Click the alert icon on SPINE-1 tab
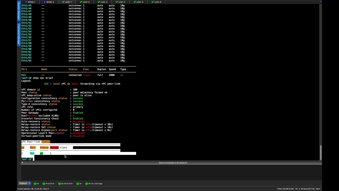 tap(26, 2)
